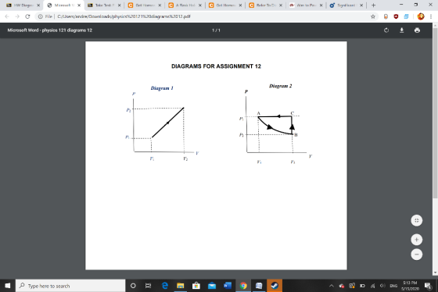Open the Chrome profile avatar
438x292 pixels.
tap(421, 16)
